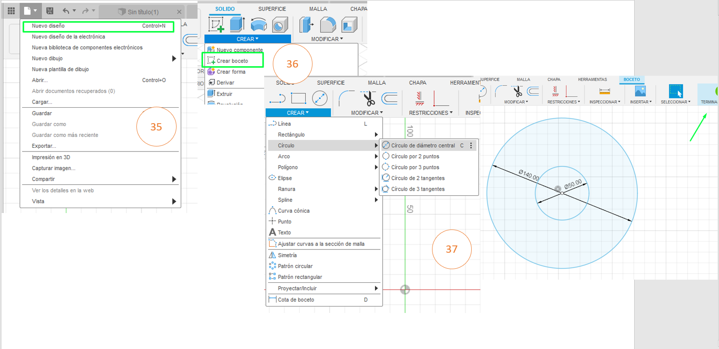This screenshot has width=719, height=349.
Task: Click the Extrude box icon in SOLIDO toolbar
Action: pyautogui.click(x=237, y=24)
